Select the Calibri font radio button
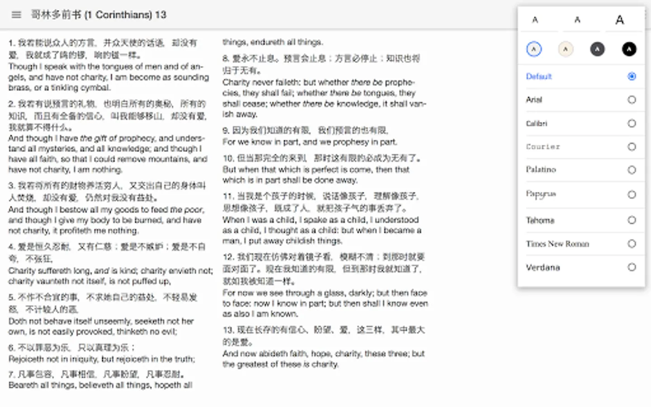Screen dimensions: 651x407 [x=632, y=123]
